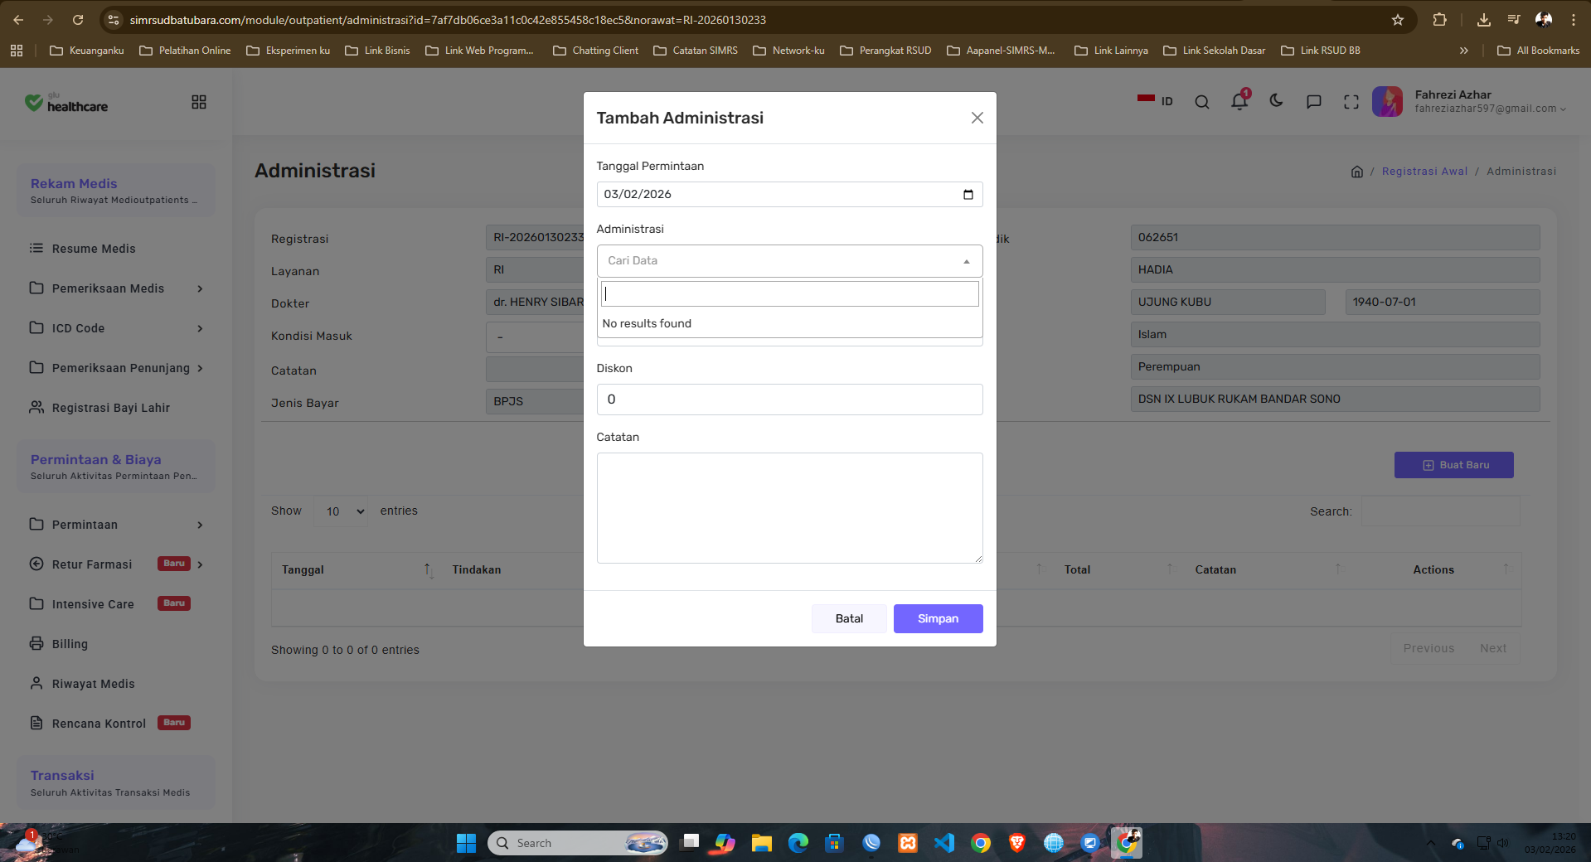This screenshot has height=862, width=1591.
Task: Expand ICD Code sidebar menu
Action: coord(116,328)
